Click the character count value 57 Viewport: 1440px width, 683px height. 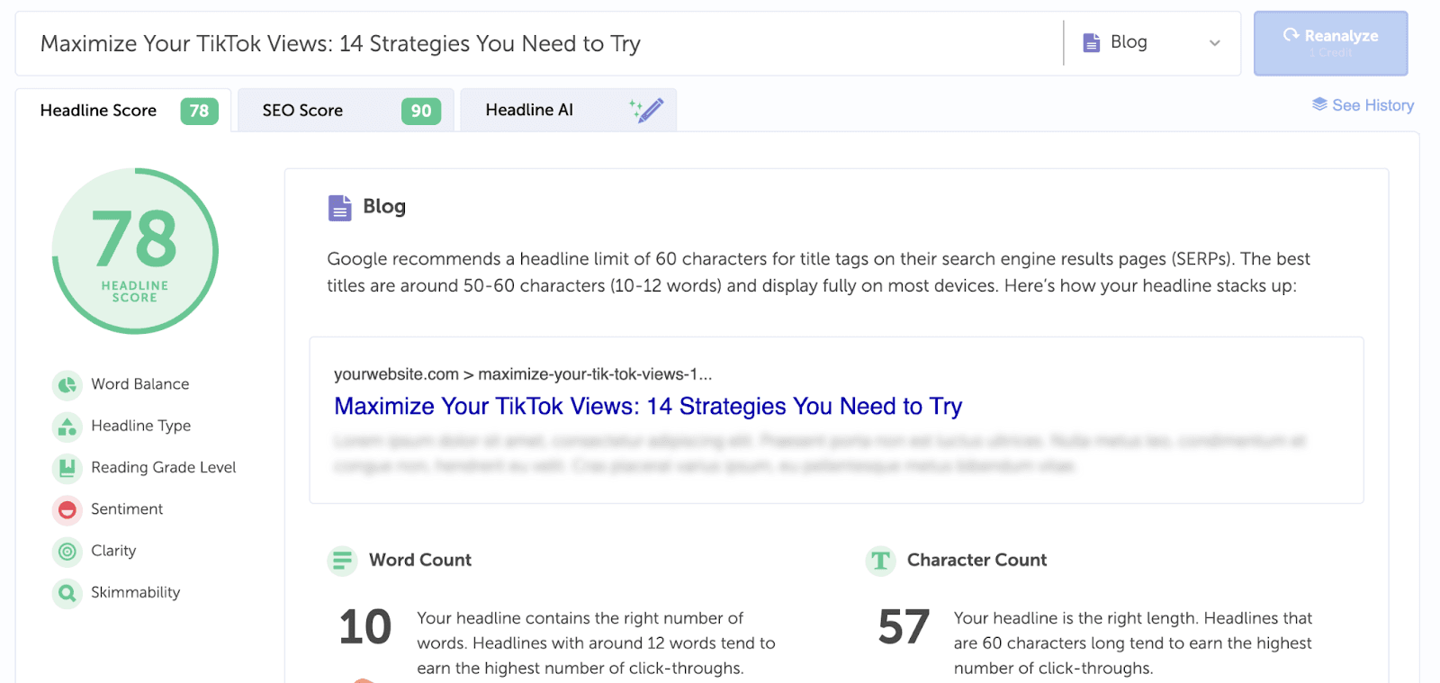pos(903,627)
